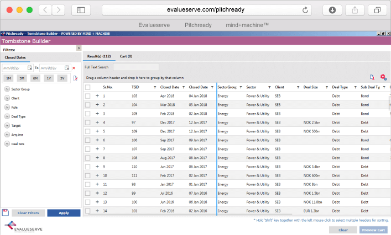
Task: Check the checkbox for row 13
Action: [87, 202]
